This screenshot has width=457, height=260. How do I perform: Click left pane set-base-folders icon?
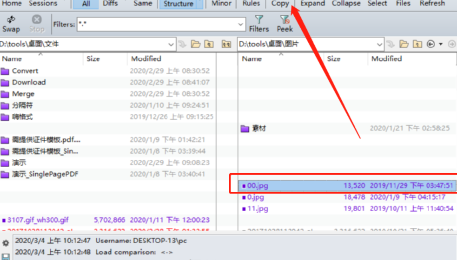226,44
